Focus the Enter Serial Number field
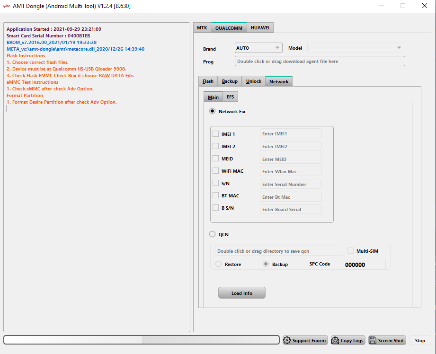Viewport: 436px width, 354px height. [291, 184]
